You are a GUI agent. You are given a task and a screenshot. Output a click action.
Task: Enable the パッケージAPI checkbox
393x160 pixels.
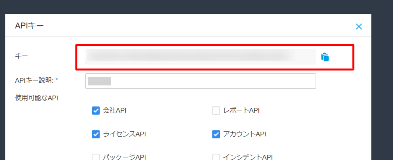pos(96,157)
